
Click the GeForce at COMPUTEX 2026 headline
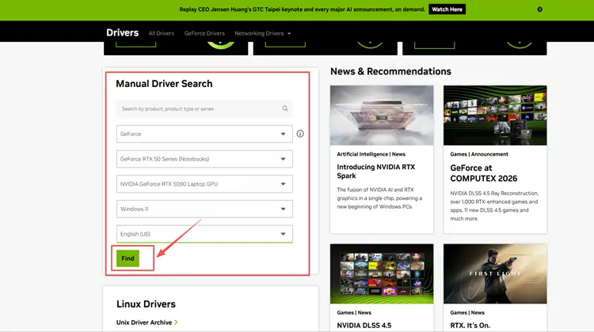tap(484, 173)
